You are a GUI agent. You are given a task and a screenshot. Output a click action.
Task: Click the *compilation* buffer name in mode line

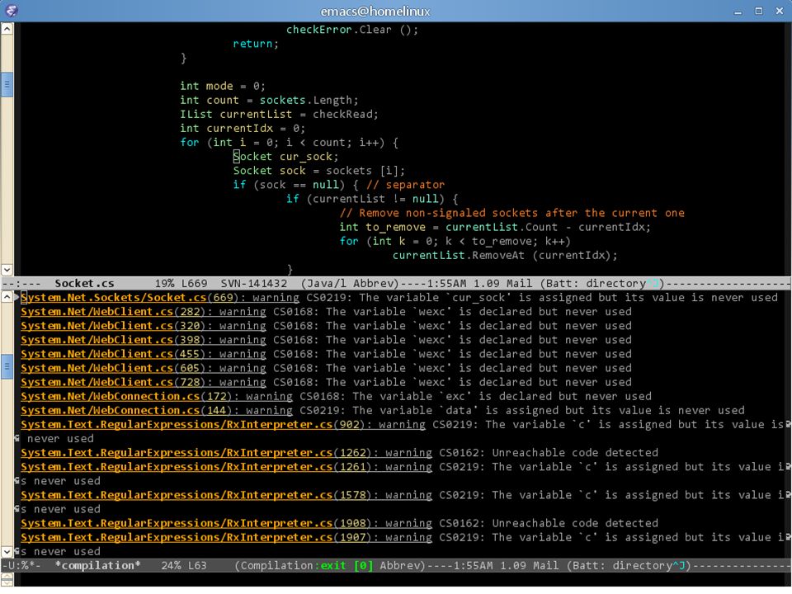97,566
